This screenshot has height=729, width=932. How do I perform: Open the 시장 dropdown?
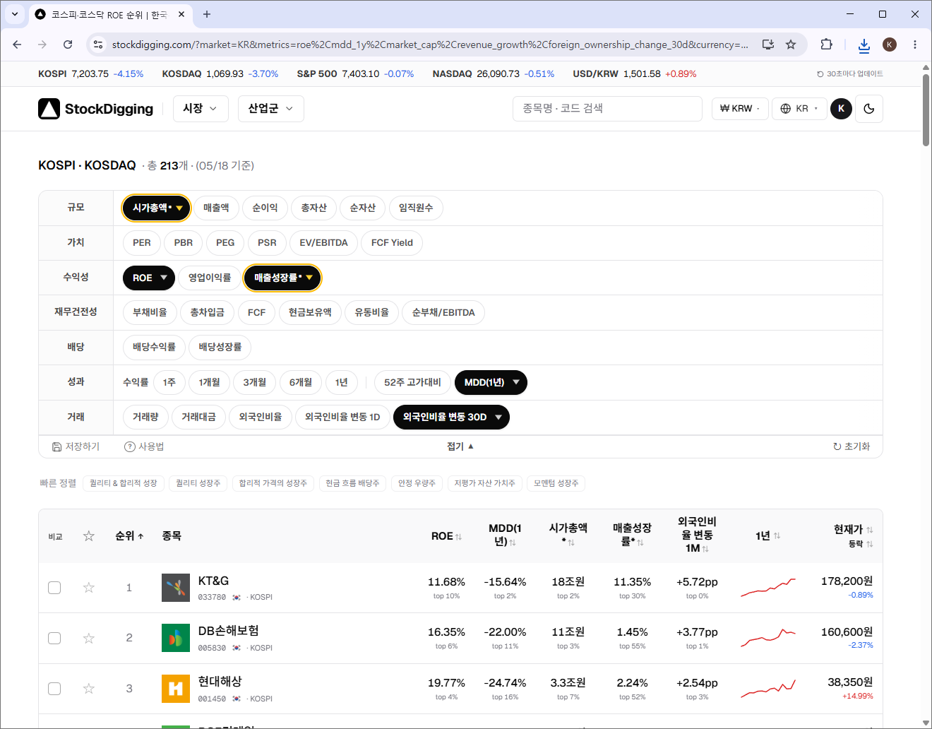[x=201, y=109]
